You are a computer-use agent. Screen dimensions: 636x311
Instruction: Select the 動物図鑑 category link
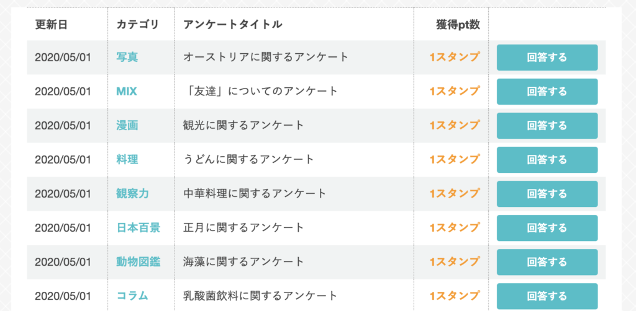tap(139, 262)
